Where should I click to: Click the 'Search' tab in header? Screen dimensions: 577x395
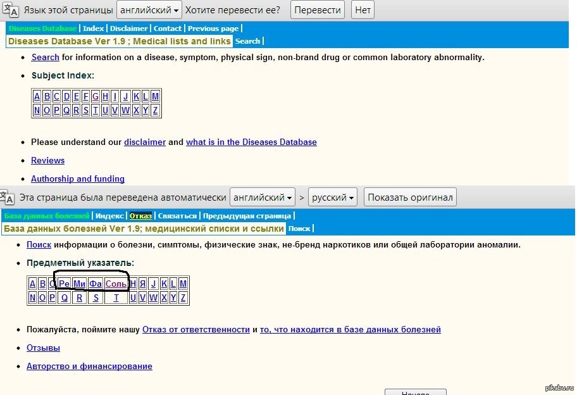point(247,41)
